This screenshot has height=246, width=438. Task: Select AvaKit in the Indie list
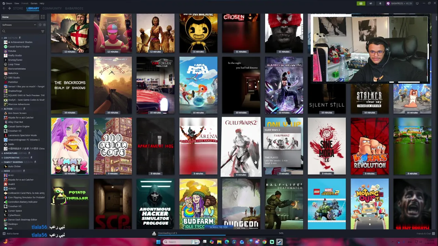12,184
